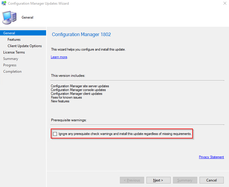Select Completion step in the sidebar

[x=13, y=72]
